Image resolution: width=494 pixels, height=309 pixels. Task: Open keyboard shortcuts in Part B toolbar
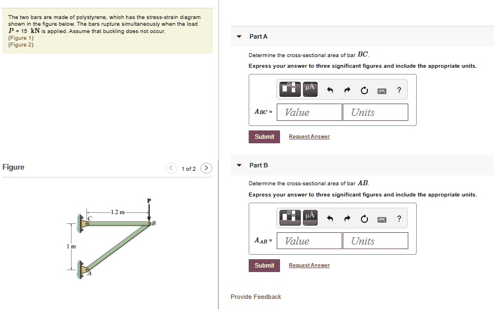[x=382, y=219]
